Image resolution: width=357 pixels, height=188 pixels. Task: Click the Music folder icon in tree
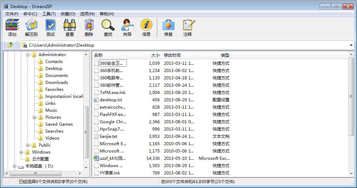pyautogui.click(x=41, y=110)
